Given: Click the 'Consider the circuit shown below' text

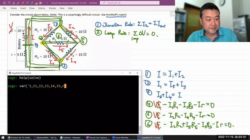Looking at the screenshot, I should [x=29, y=15].
